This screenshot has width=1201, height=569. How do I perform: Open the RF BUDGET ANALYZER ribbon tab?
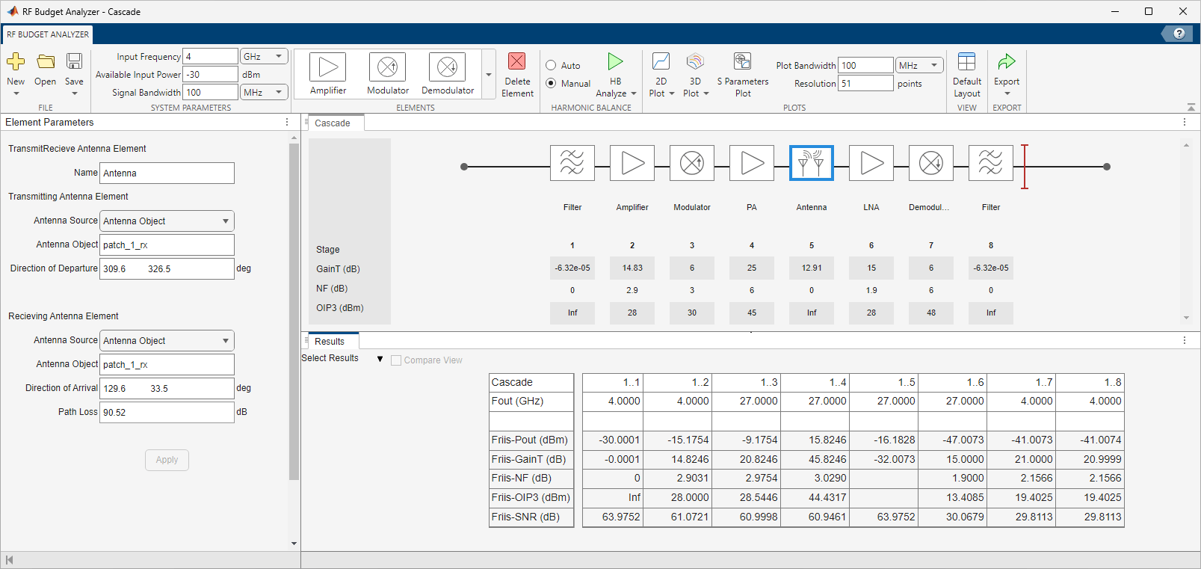(48, 34)
